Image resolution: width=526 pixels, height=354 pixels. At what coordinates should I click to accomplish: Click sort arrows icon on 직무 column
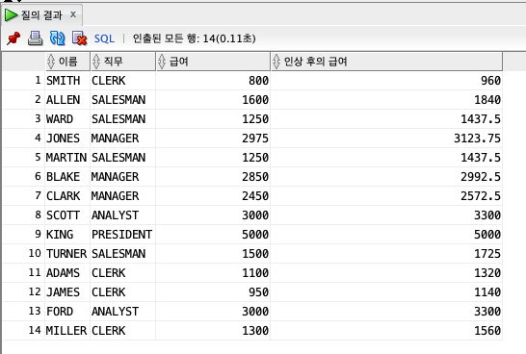[x=96, y=62]
